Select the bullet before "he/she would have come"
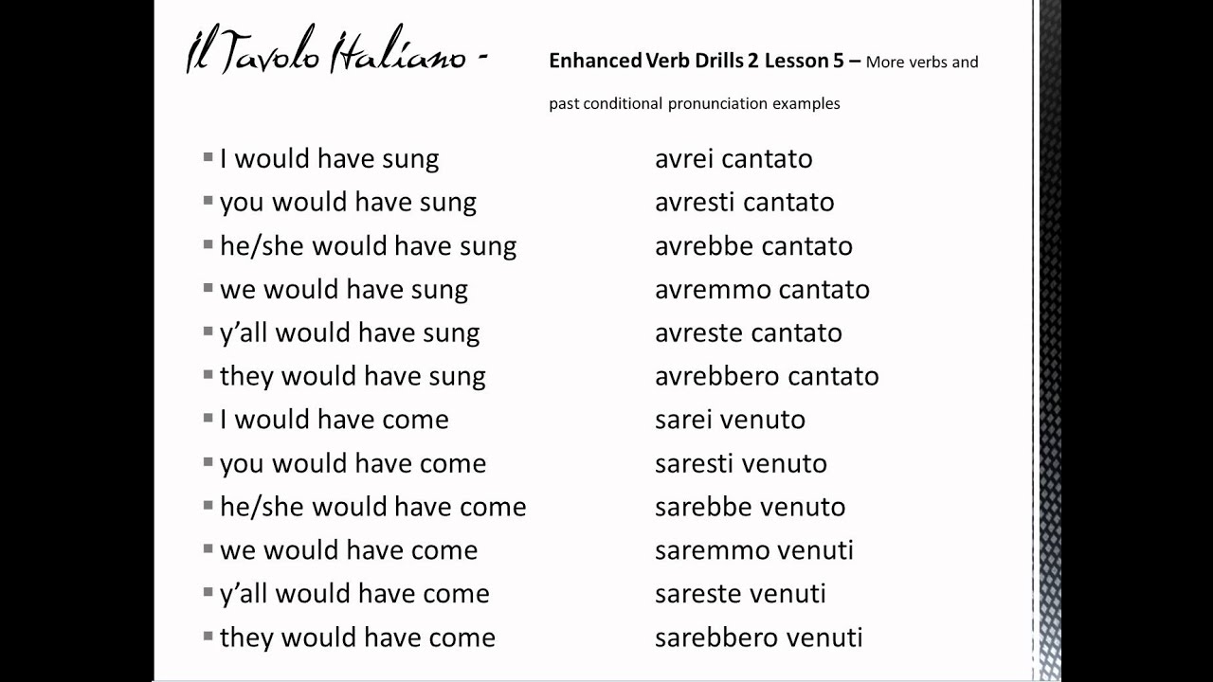 click(x=208, y=506)
